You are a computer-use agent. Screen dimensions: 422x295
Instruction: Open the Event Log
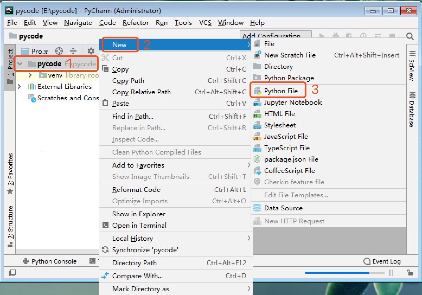[x=382, y=261]
